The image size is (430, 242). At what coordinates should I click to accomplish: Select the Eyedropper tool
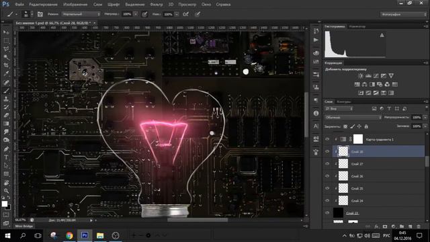6,73
